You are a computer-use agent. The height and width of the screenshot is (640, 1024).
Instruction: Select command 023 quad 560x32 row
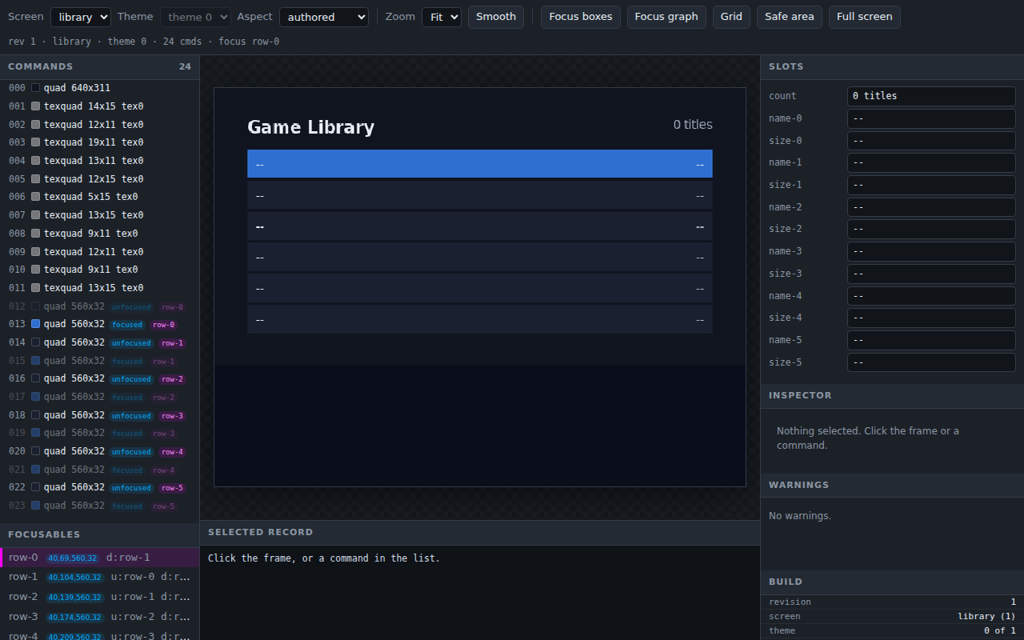[x=100, y=506]
